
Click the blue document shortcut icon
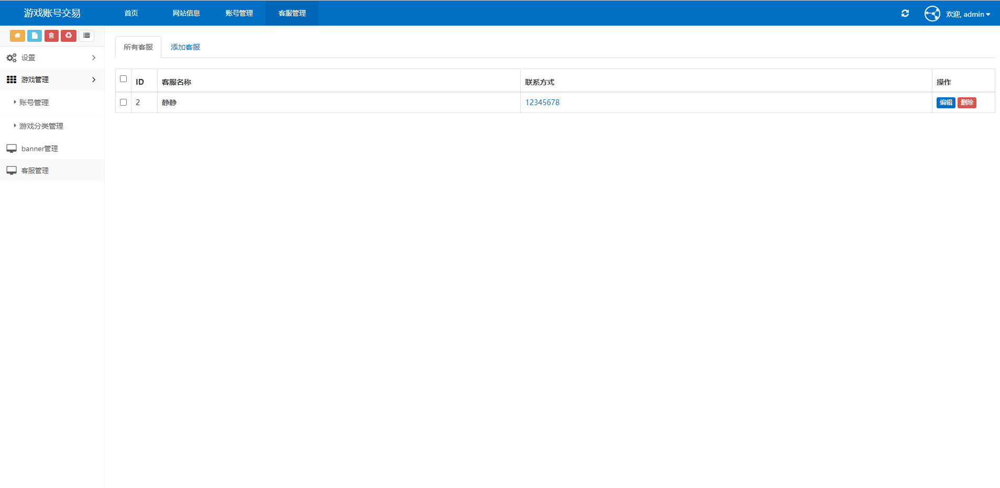[35, 36]
